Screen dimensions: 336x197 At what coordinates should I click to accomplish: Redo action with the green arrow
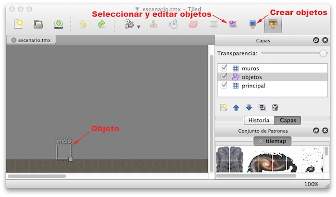101,24
